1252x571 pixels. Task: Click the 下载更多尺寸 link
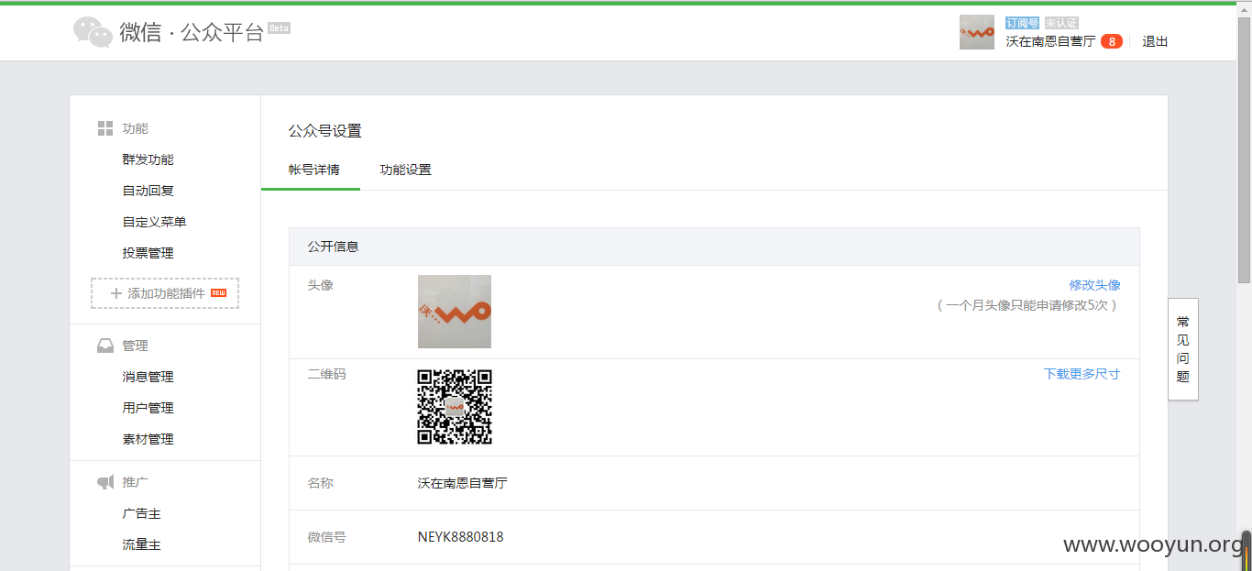(x=1082, y=374)
